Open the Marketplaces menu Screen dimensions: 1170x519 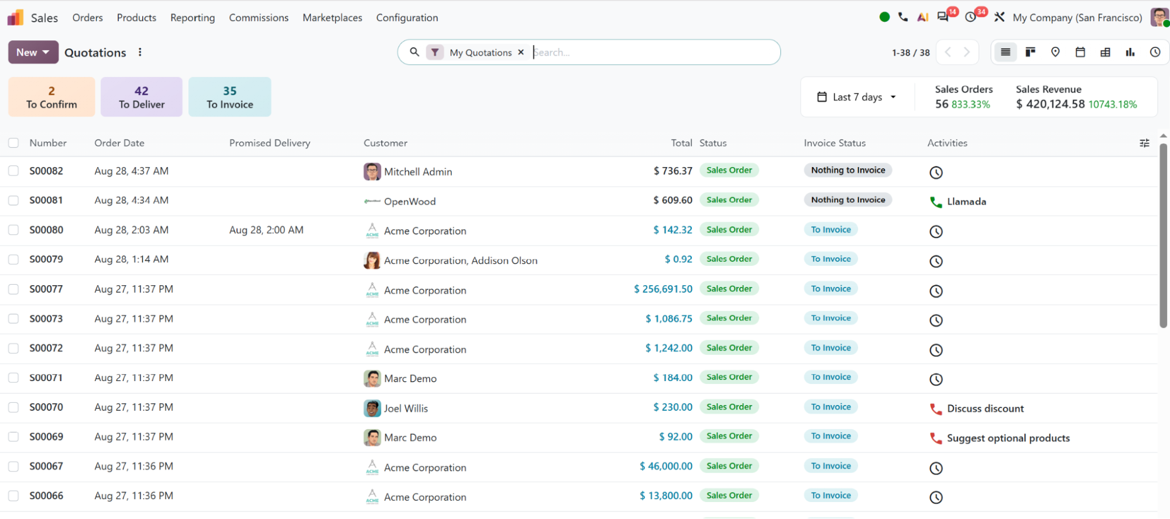332,18
